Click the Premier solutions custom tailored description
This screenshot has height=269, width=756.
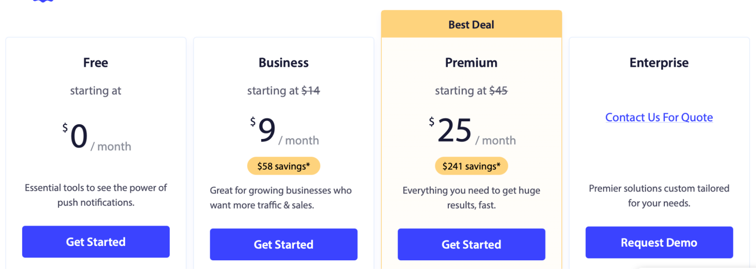tap(659, 196)
